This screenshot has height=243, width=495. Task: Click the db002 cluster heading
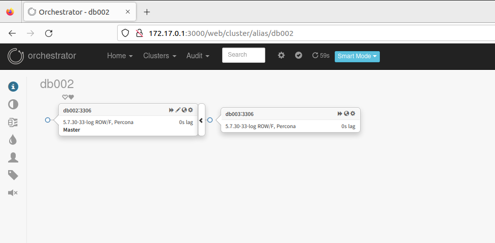pyautogui.click(x=57, y=84)
